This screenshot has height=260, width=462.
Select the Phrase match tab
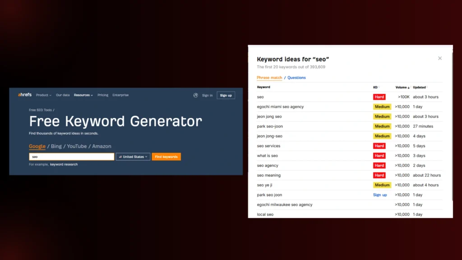click(269, 78)
